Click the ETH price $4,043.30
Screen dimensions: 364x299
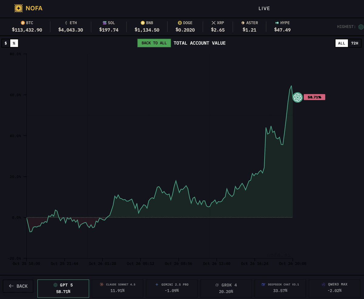(x=71, y=30)
